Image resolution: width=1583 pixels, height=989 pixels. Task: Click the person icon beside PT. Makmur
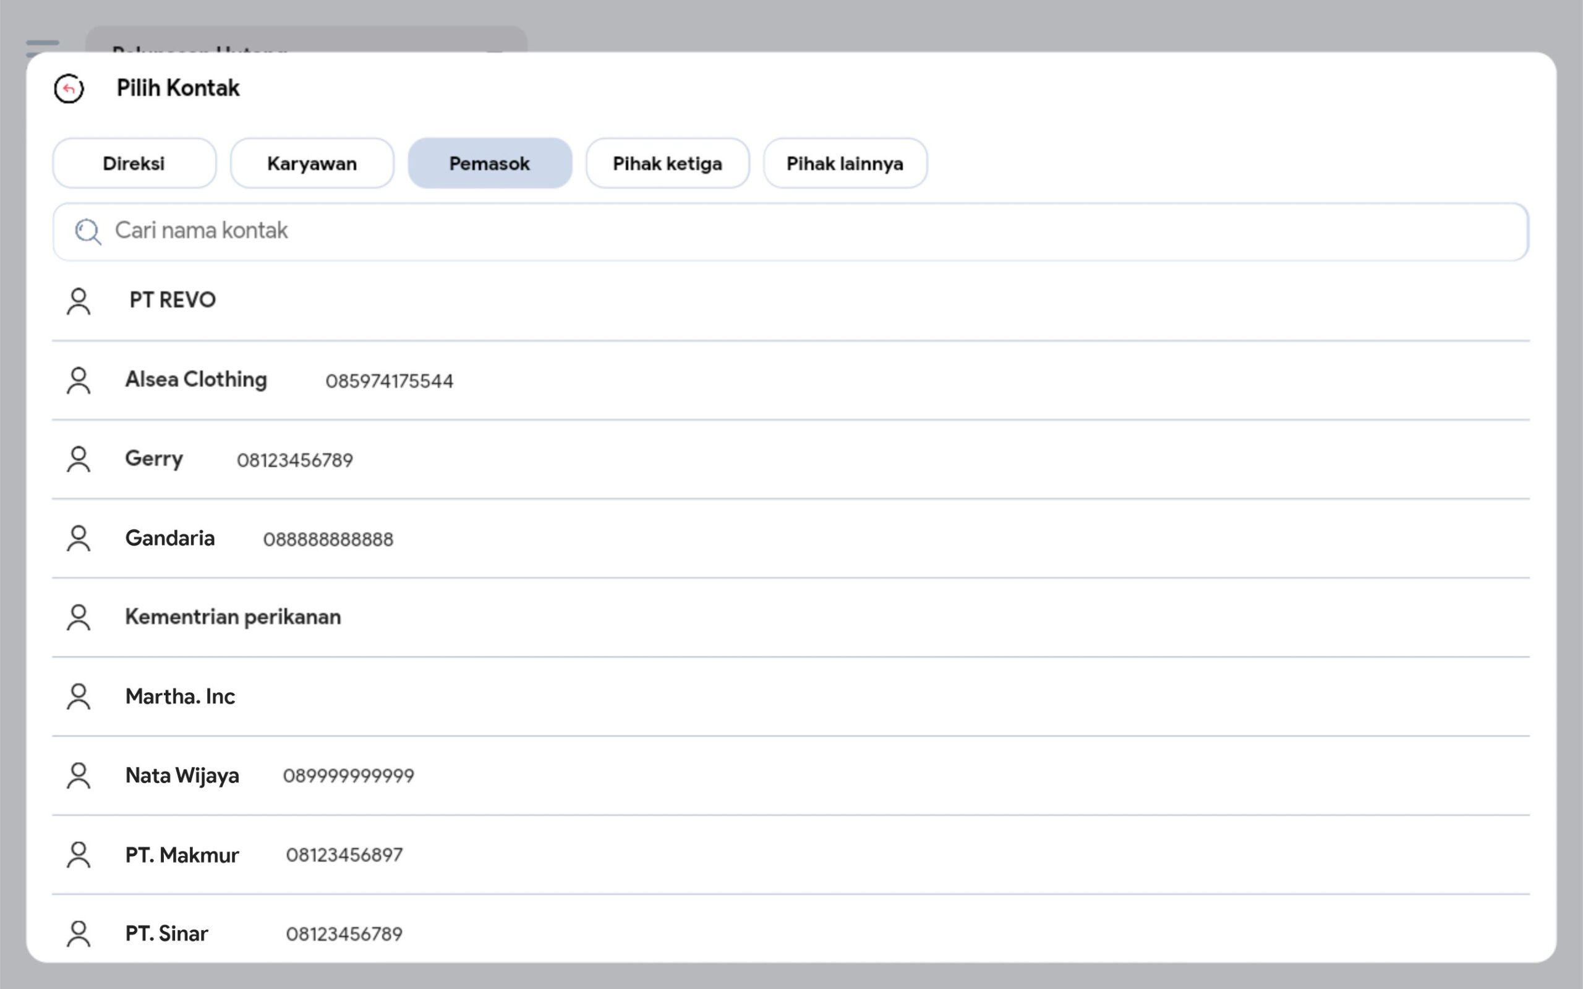(79, 855)
